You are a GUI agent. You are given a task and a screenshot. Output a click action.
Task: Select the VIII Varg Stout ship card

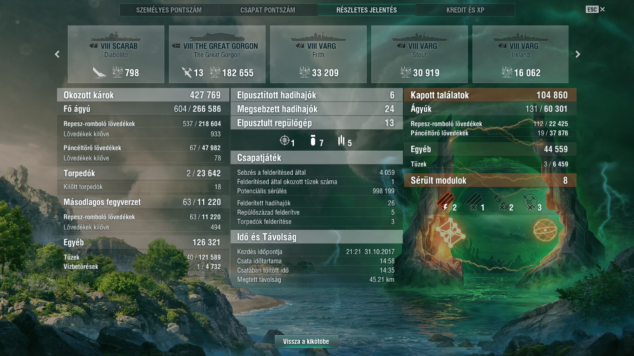[420, 54]
